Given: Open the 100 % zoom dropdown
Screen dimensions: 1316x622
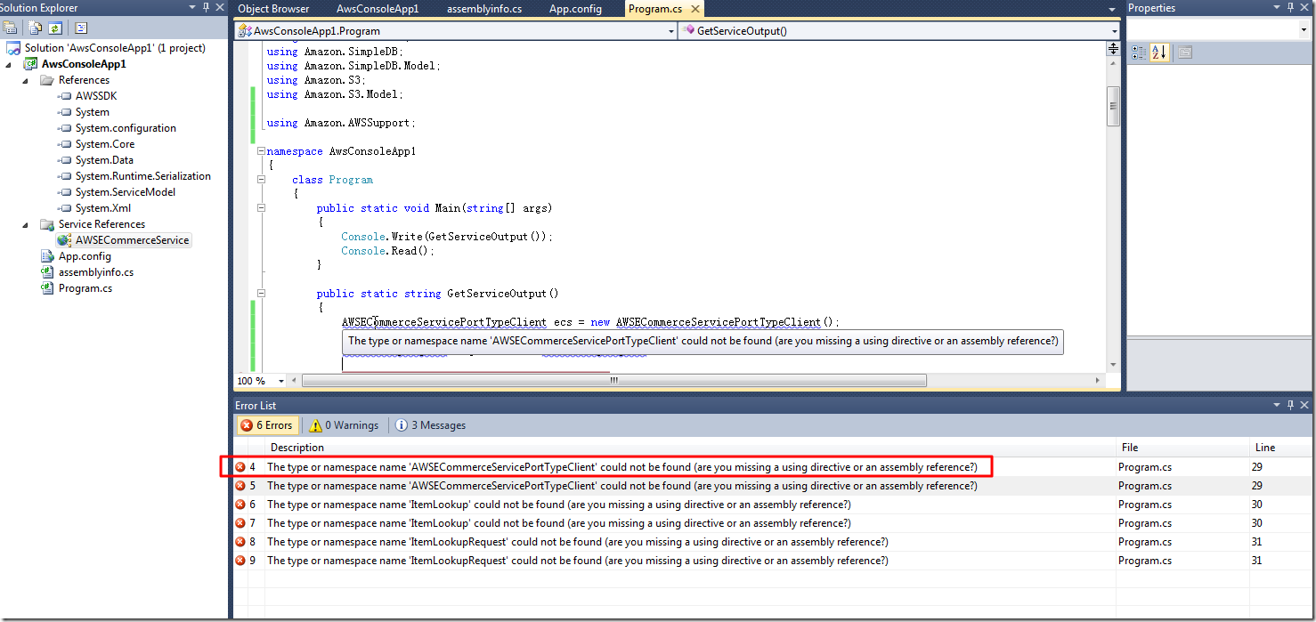Looking at the screenshot, I should 281,381.
